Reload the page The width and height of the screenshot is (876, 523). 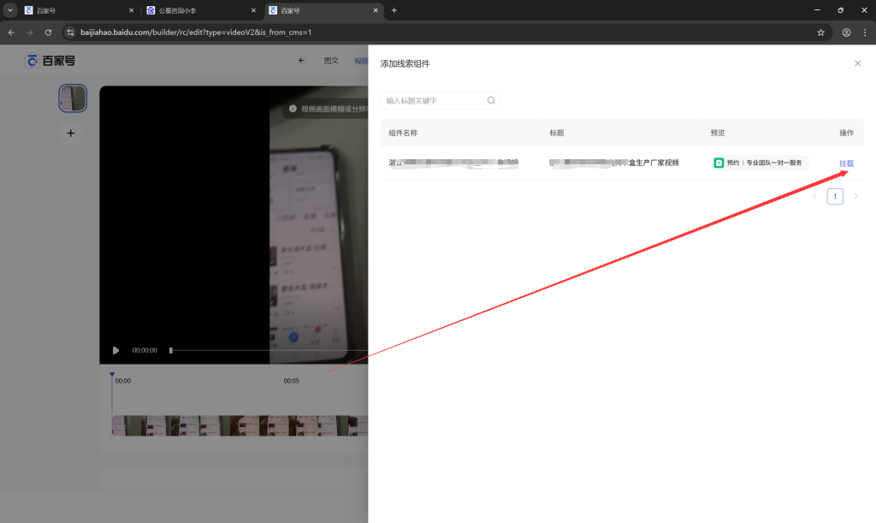pos(48,33)
